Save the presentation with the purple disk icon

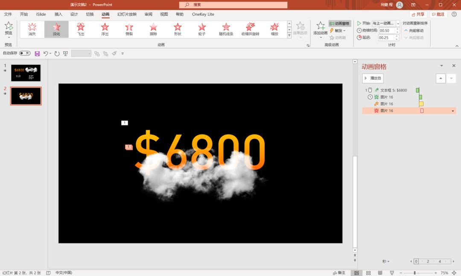tap(37, 53)
